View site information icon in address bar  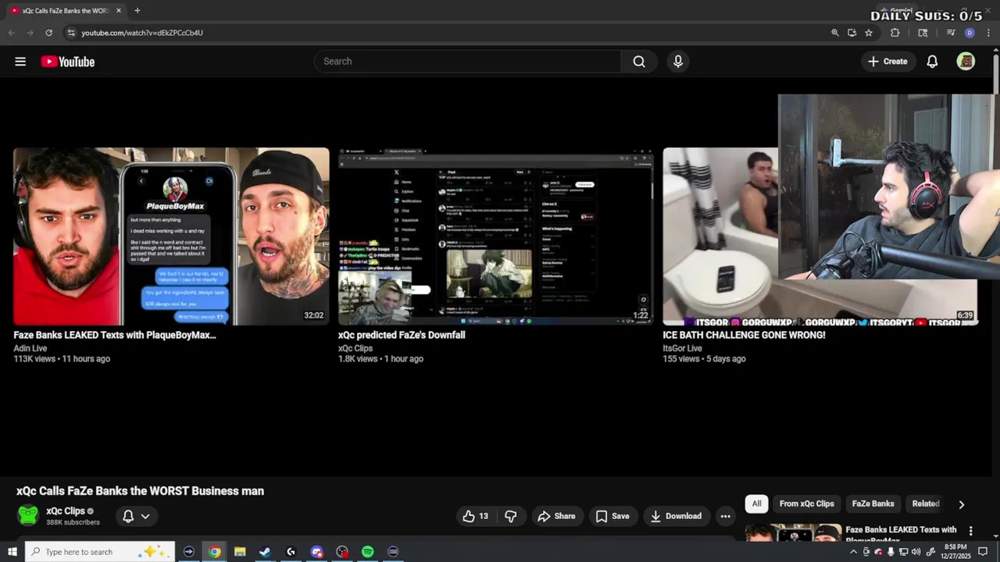(71, 33)
